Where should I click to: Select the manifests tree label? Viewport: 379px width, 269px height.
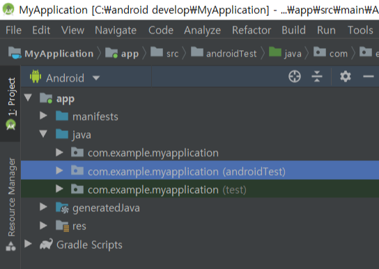pyautogui.click(x=95, y=116)
